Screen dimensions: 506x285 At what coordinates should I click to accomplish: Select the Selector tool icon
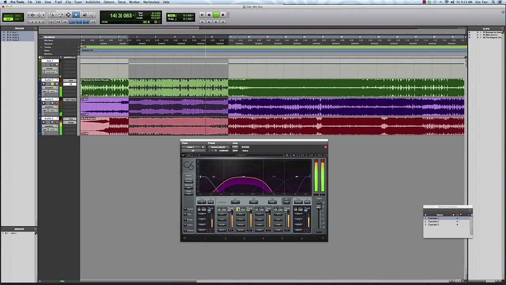(68, 14)
